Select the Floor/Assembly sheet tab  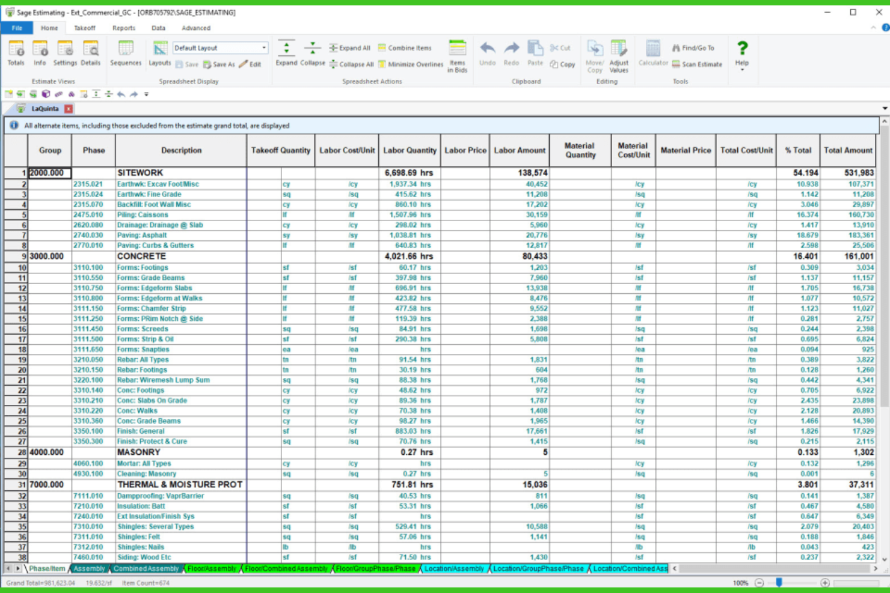212,568
